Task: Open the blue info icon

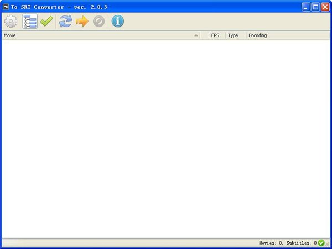Action: tap(117, 21)
